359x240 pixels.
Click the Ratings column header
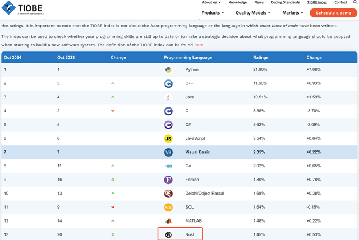(260, 57)
